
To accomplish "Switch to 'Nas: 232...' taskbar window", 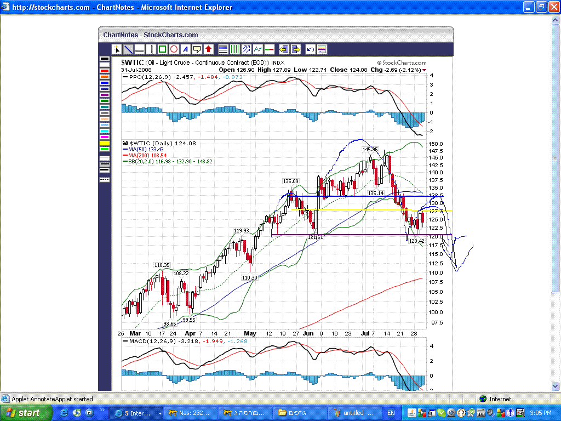I will [x=191, y=413].
